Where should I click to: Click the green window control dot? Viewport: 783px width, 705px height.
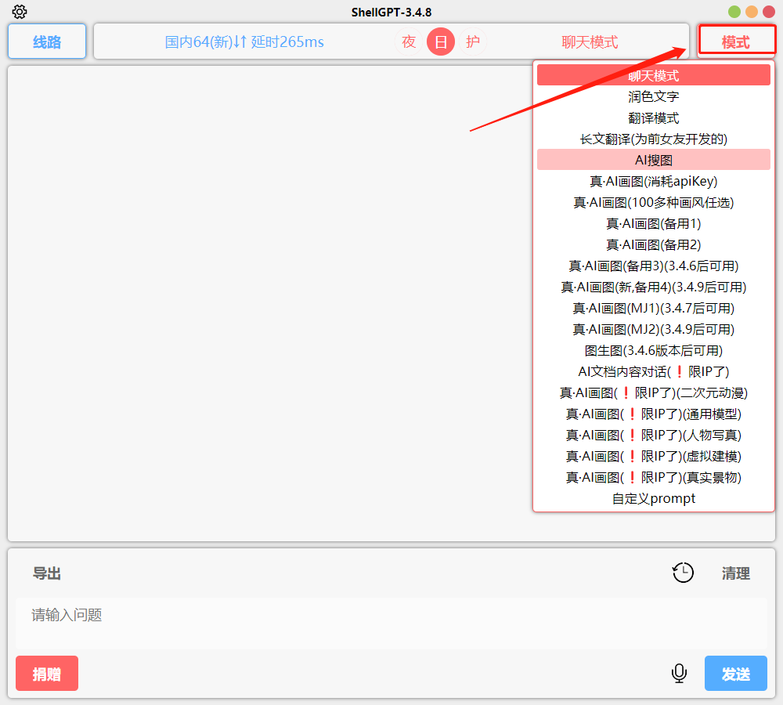734,12
